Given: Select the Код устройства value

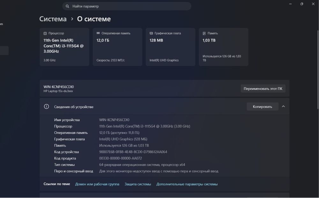Looking at the screenshot, I should point(133,152).
